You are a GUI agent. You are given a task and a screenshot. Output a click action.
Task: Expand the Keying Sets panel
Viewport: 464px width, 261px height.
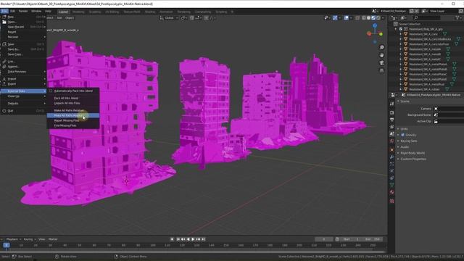(x=409, y=141)
